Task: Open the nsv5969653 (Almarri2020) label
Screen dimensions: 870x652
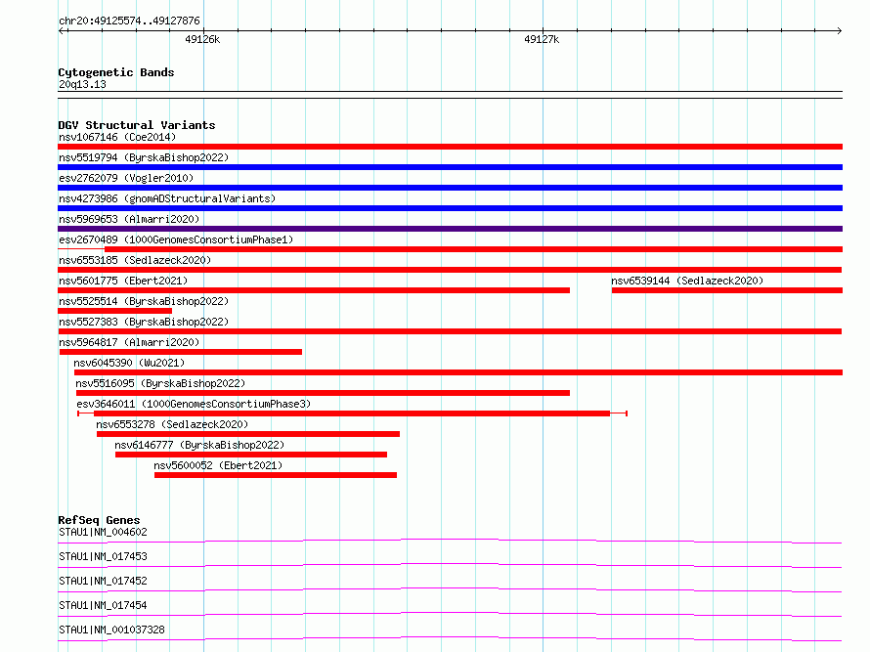Action: pyautogui.click(x=129, y=219)
